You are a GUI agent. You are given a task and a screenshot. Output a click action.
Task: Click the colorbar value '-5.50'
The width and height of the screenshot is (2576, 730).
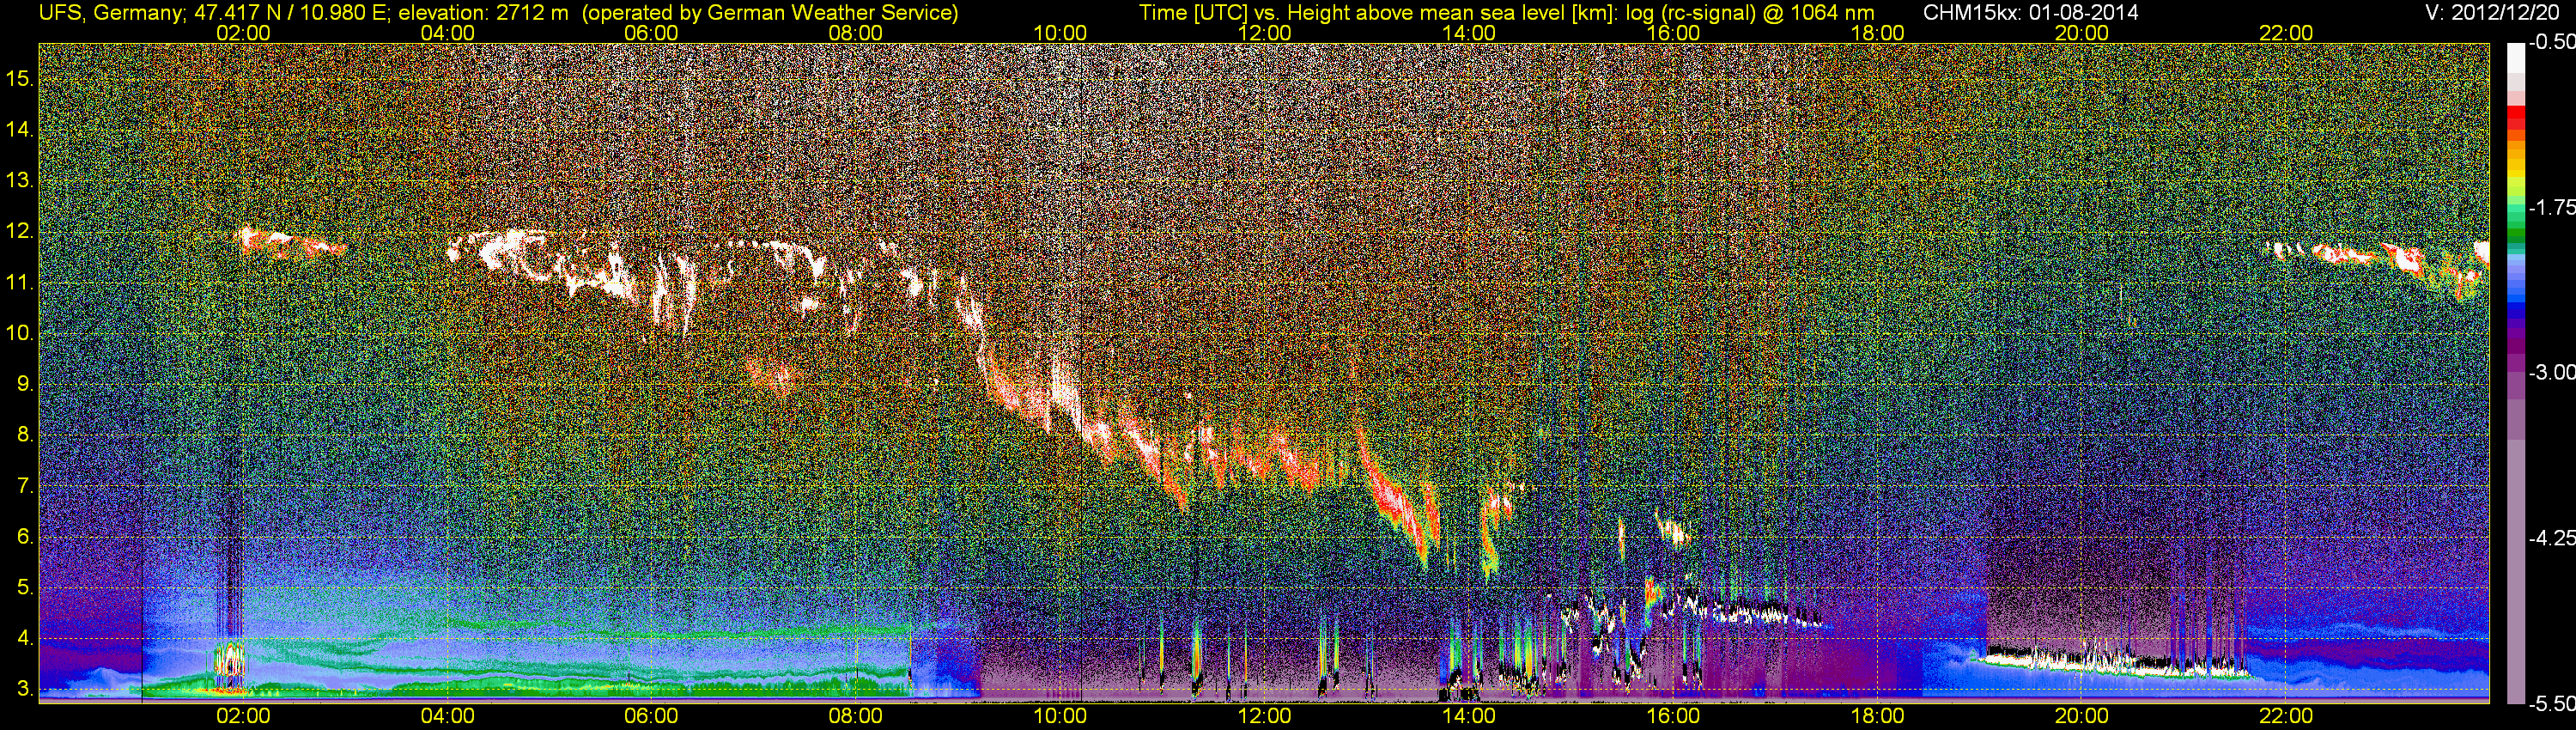(x=2552, y=704)
